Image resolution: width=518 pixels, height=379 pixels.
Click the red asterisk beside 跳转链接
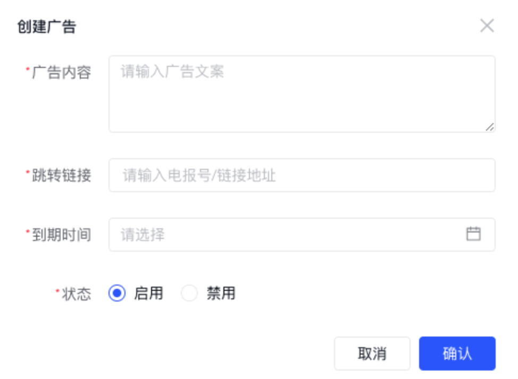28,173
